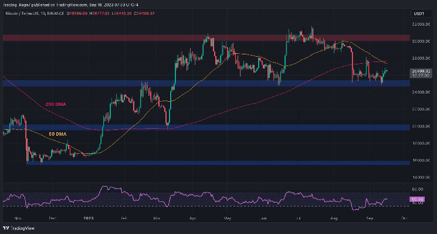Click the Low value in the legend

click(122, 13)
